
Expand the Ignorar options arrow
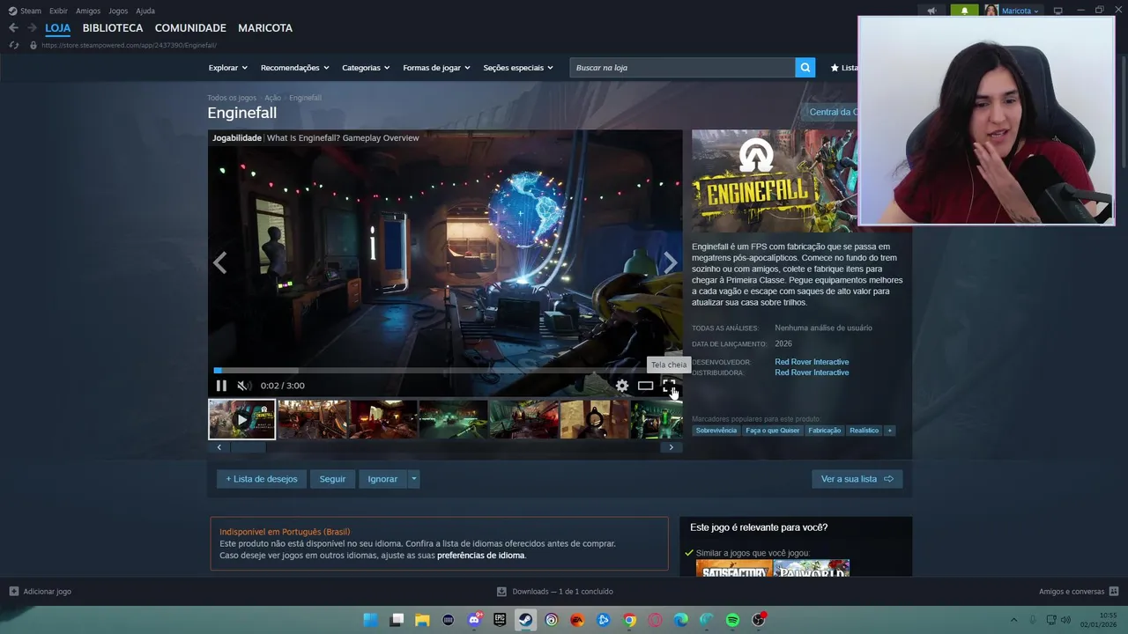tap(413, 479)
